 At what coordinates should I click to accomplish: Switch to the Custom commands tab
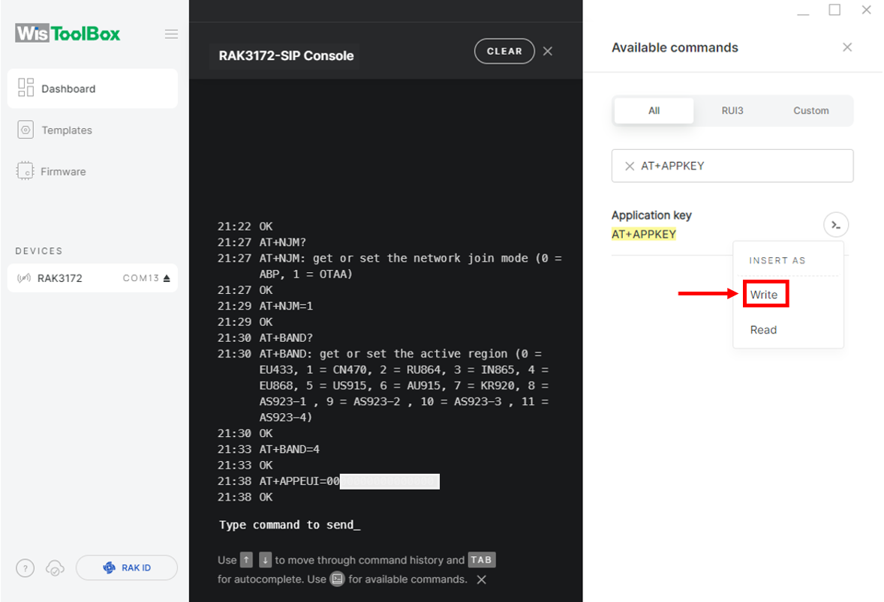point(811,110)
